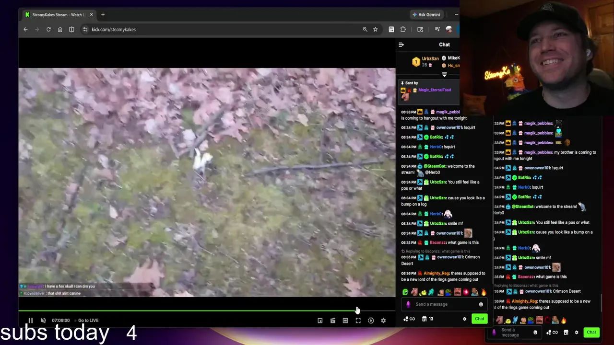Screen dimensions: 614x345
Task: Open the browser profile avatar
Action: pos(449,30)
